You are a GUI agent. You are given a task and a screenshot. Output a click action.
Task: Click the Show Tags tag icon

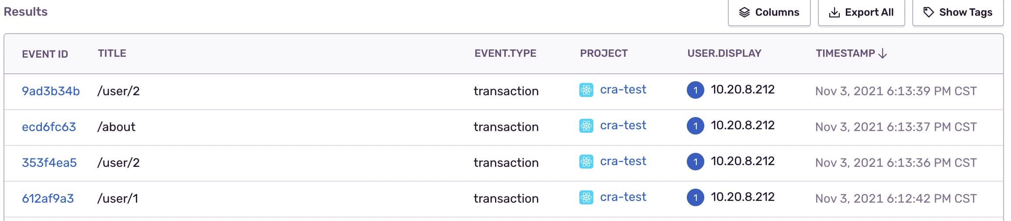click(x=928, y=12)
